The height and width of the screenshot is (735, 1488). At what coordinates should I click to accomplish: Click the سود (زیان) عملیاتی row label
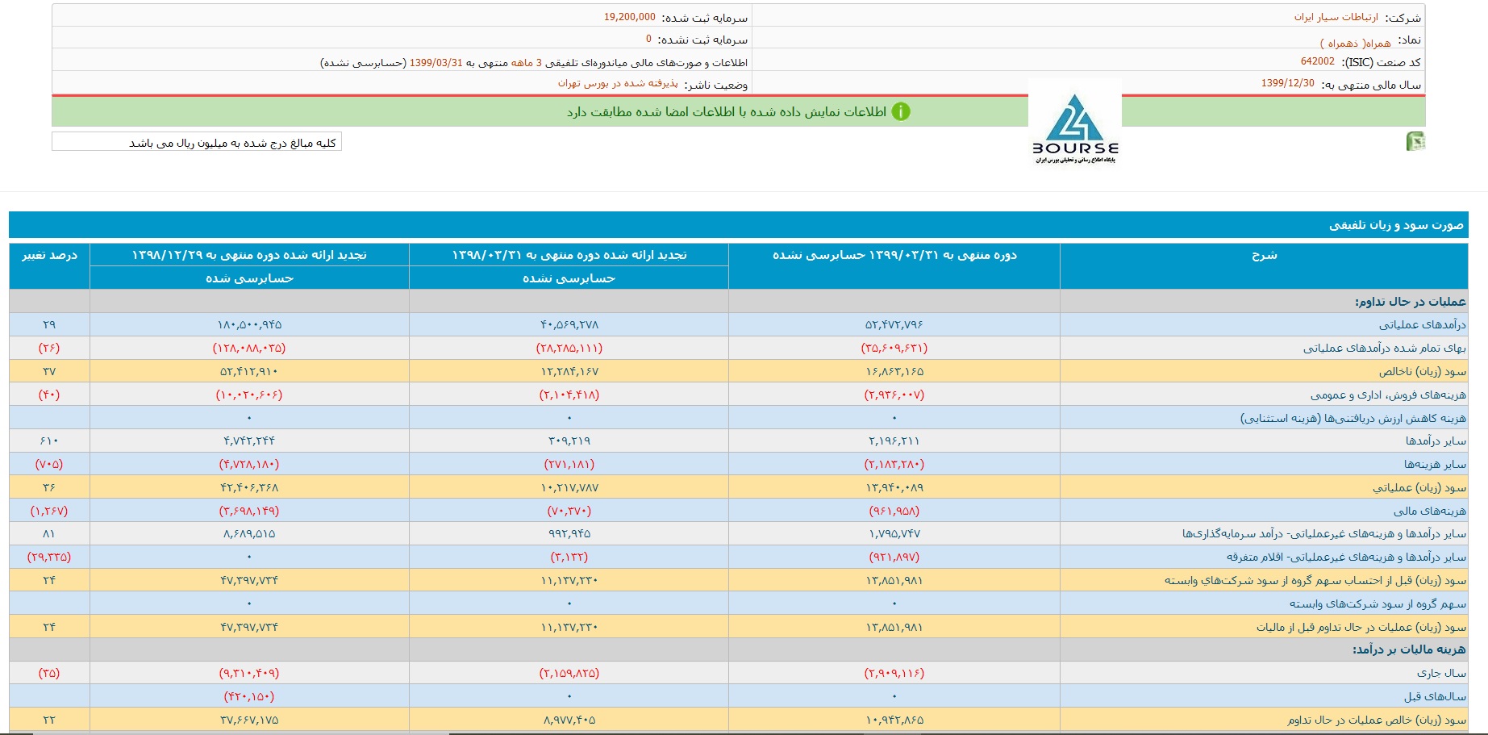point(1419,488)
